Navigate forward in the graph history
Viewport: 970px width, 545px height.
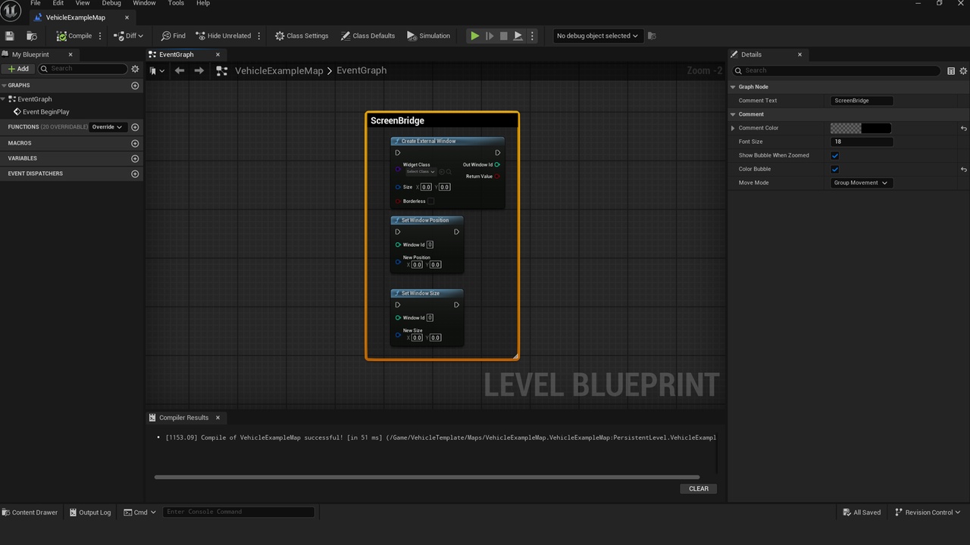[199, 70]
